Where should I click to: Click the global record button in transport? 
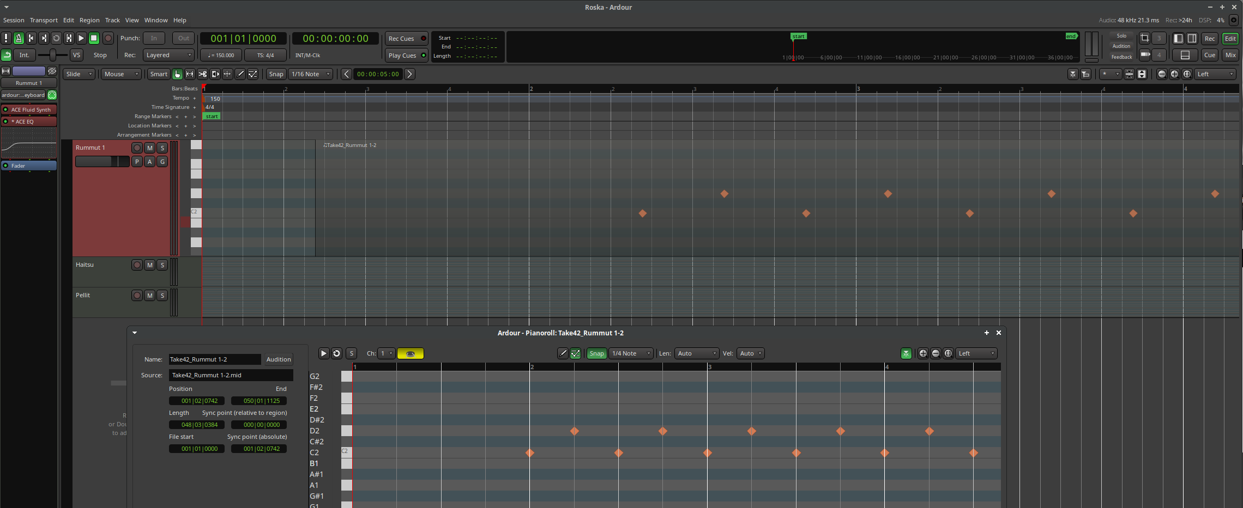pyautogui.click(x=108, y=38)
